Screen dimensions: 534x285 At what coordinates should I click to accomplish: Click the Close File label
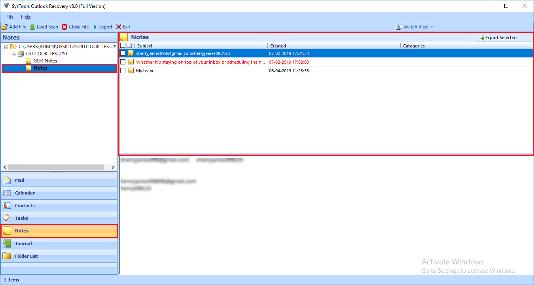79,27
